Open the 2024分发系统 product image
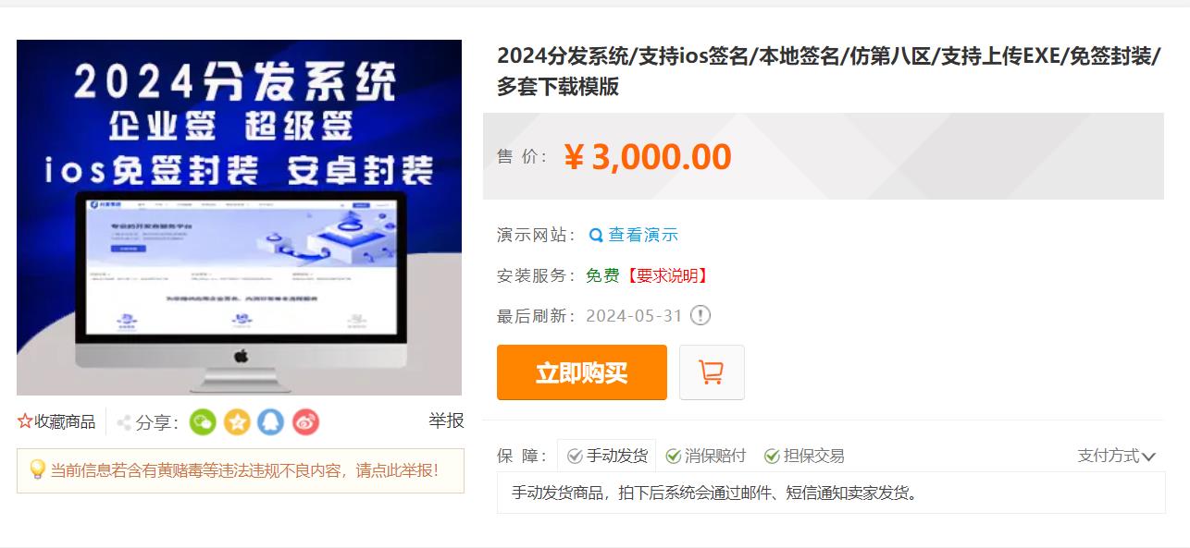 [x=239, y=217]
